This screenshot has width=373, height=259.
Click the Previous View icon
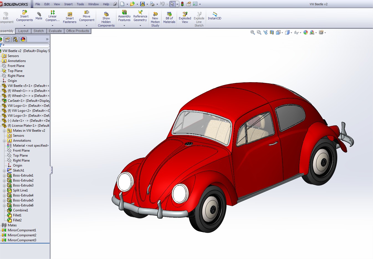pyautogui.click(x=265, y=32)
